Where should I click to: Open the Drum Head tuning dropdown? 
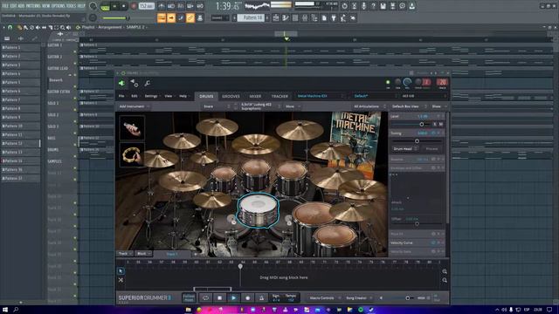click(405, 149)
